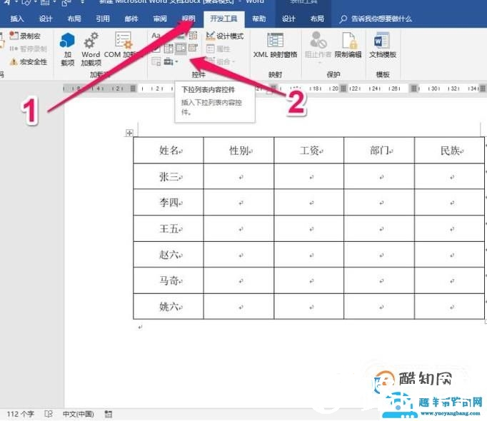This screenshot has width=487, height=421.
Task: Open control Properties (属性)
Action: coord(219,49)
